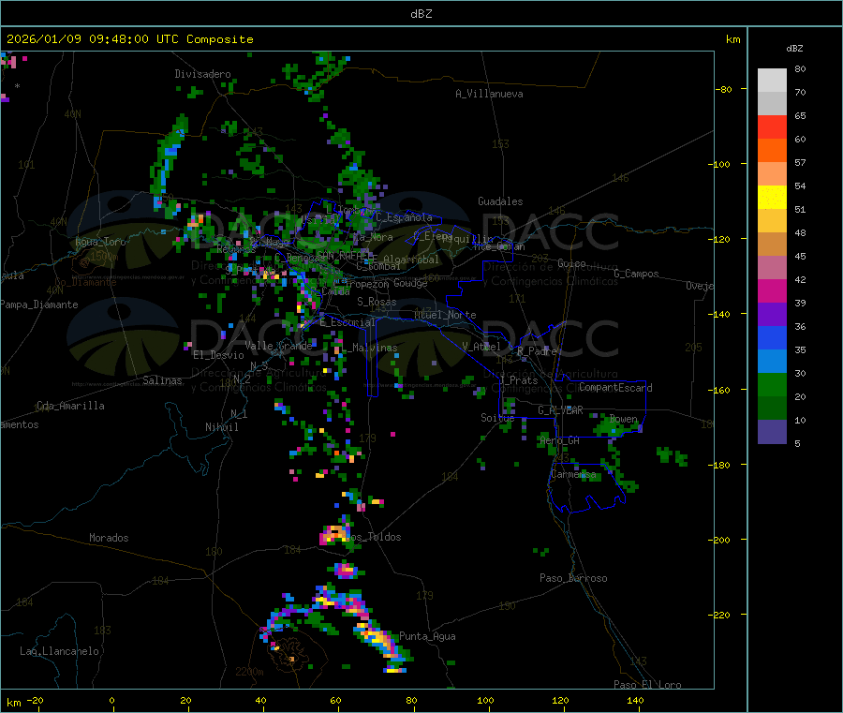This screenshot has width=843, height=713.
Task: Click the magenta 42 dBZ legend swatch
Action: [772, 290]
